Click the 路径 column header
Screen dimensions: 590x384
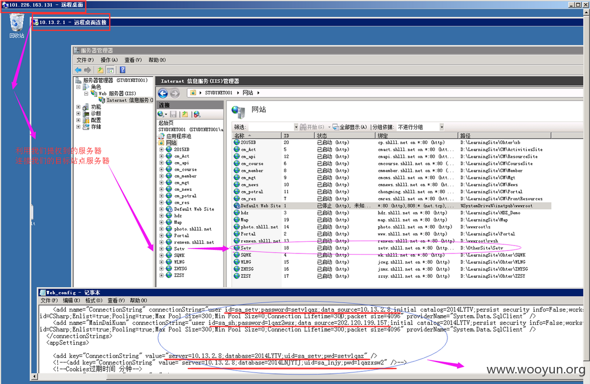505,136
